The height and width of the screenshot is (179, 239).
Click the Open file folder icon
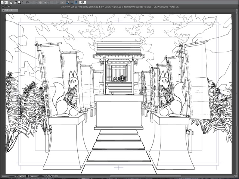point(15,3)
